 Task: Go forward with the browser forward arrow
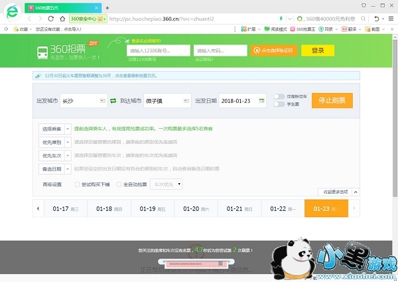tap(40, 19)
